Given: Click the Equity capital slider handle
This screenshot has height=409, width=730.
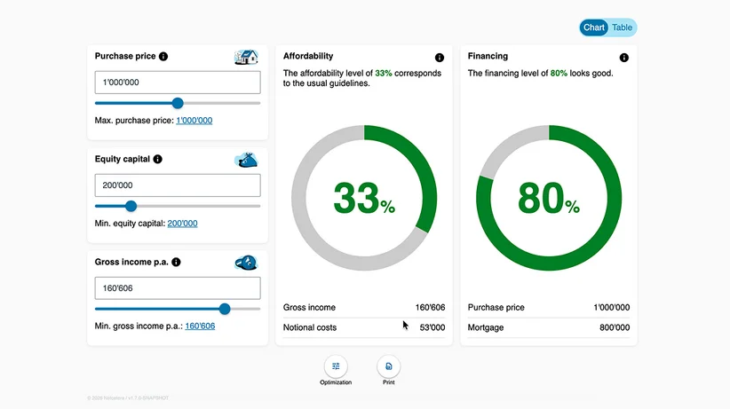Looking at the screenshot, I should [x=131, y=206].
